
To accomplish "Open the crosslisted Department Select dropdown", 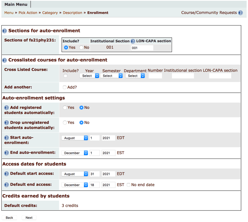I will click(135, 76).
